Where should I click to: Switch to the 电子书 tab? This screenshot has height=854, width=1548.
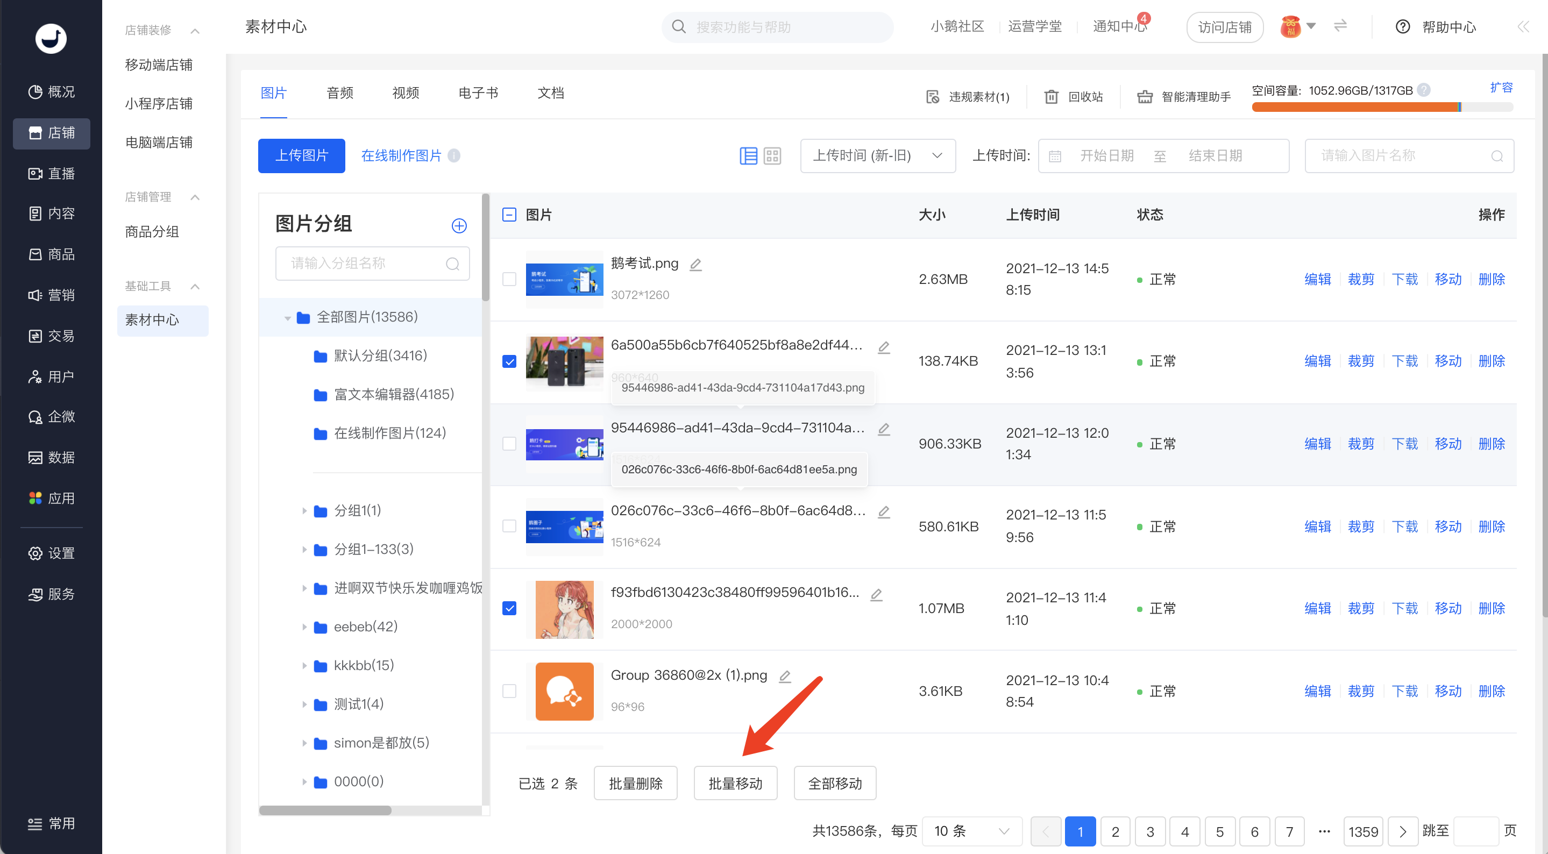[478, 93]
